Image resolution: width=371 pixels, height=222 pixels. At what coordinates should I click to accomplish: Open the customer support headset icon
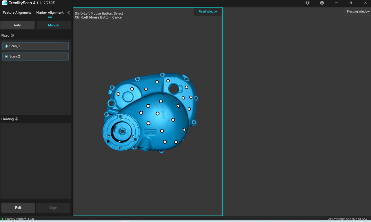click(x=308, y=3)
